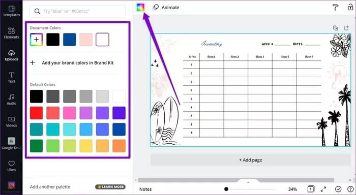356x195 pixels.
Task: Click the Animate icon button
Action: (x=156, y=7)
